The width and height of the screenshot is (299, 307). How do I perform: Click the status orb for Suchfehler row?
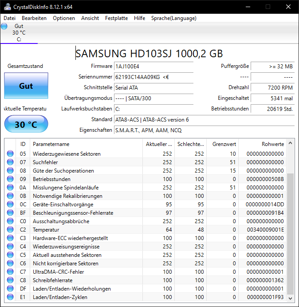[x=10, y=162]
